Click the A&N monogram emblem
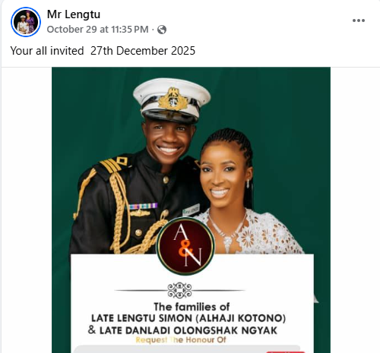Image resolution: width=380 pixels, height=353 pixels. click(x=185, y=246)
